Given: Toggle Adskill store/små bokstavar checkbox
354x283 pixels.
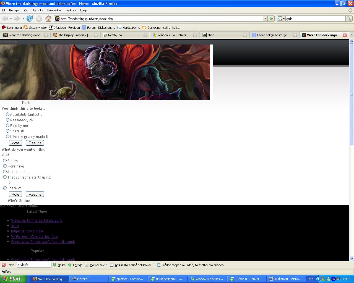Looking at the screenshot, I should pos(112,265).
